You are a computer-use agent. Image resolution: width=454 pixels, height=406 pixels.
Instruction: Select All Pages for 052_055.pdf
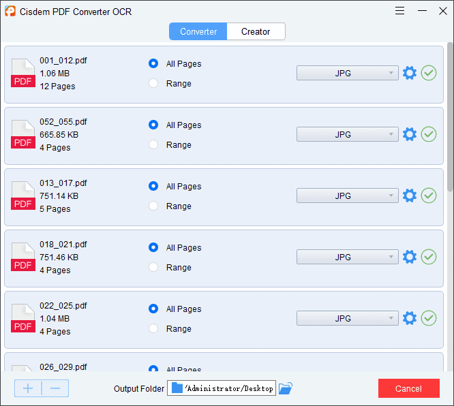click(x=153, y=125)
